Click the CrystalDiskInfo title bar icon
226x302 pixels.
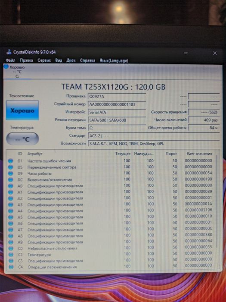point(9,52)
